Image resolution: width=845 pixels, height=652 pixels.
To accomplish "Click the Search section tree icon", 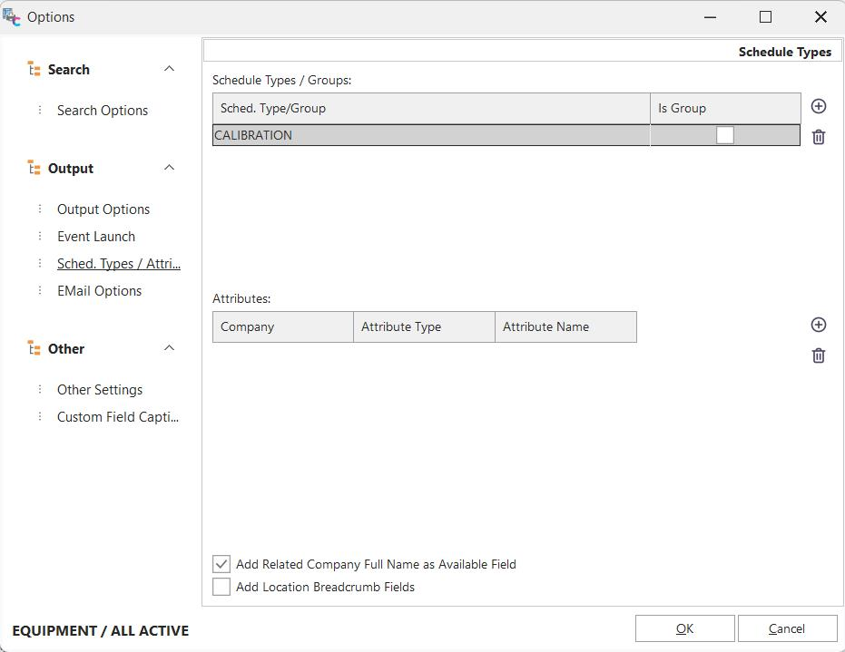I will coord(34,70).
